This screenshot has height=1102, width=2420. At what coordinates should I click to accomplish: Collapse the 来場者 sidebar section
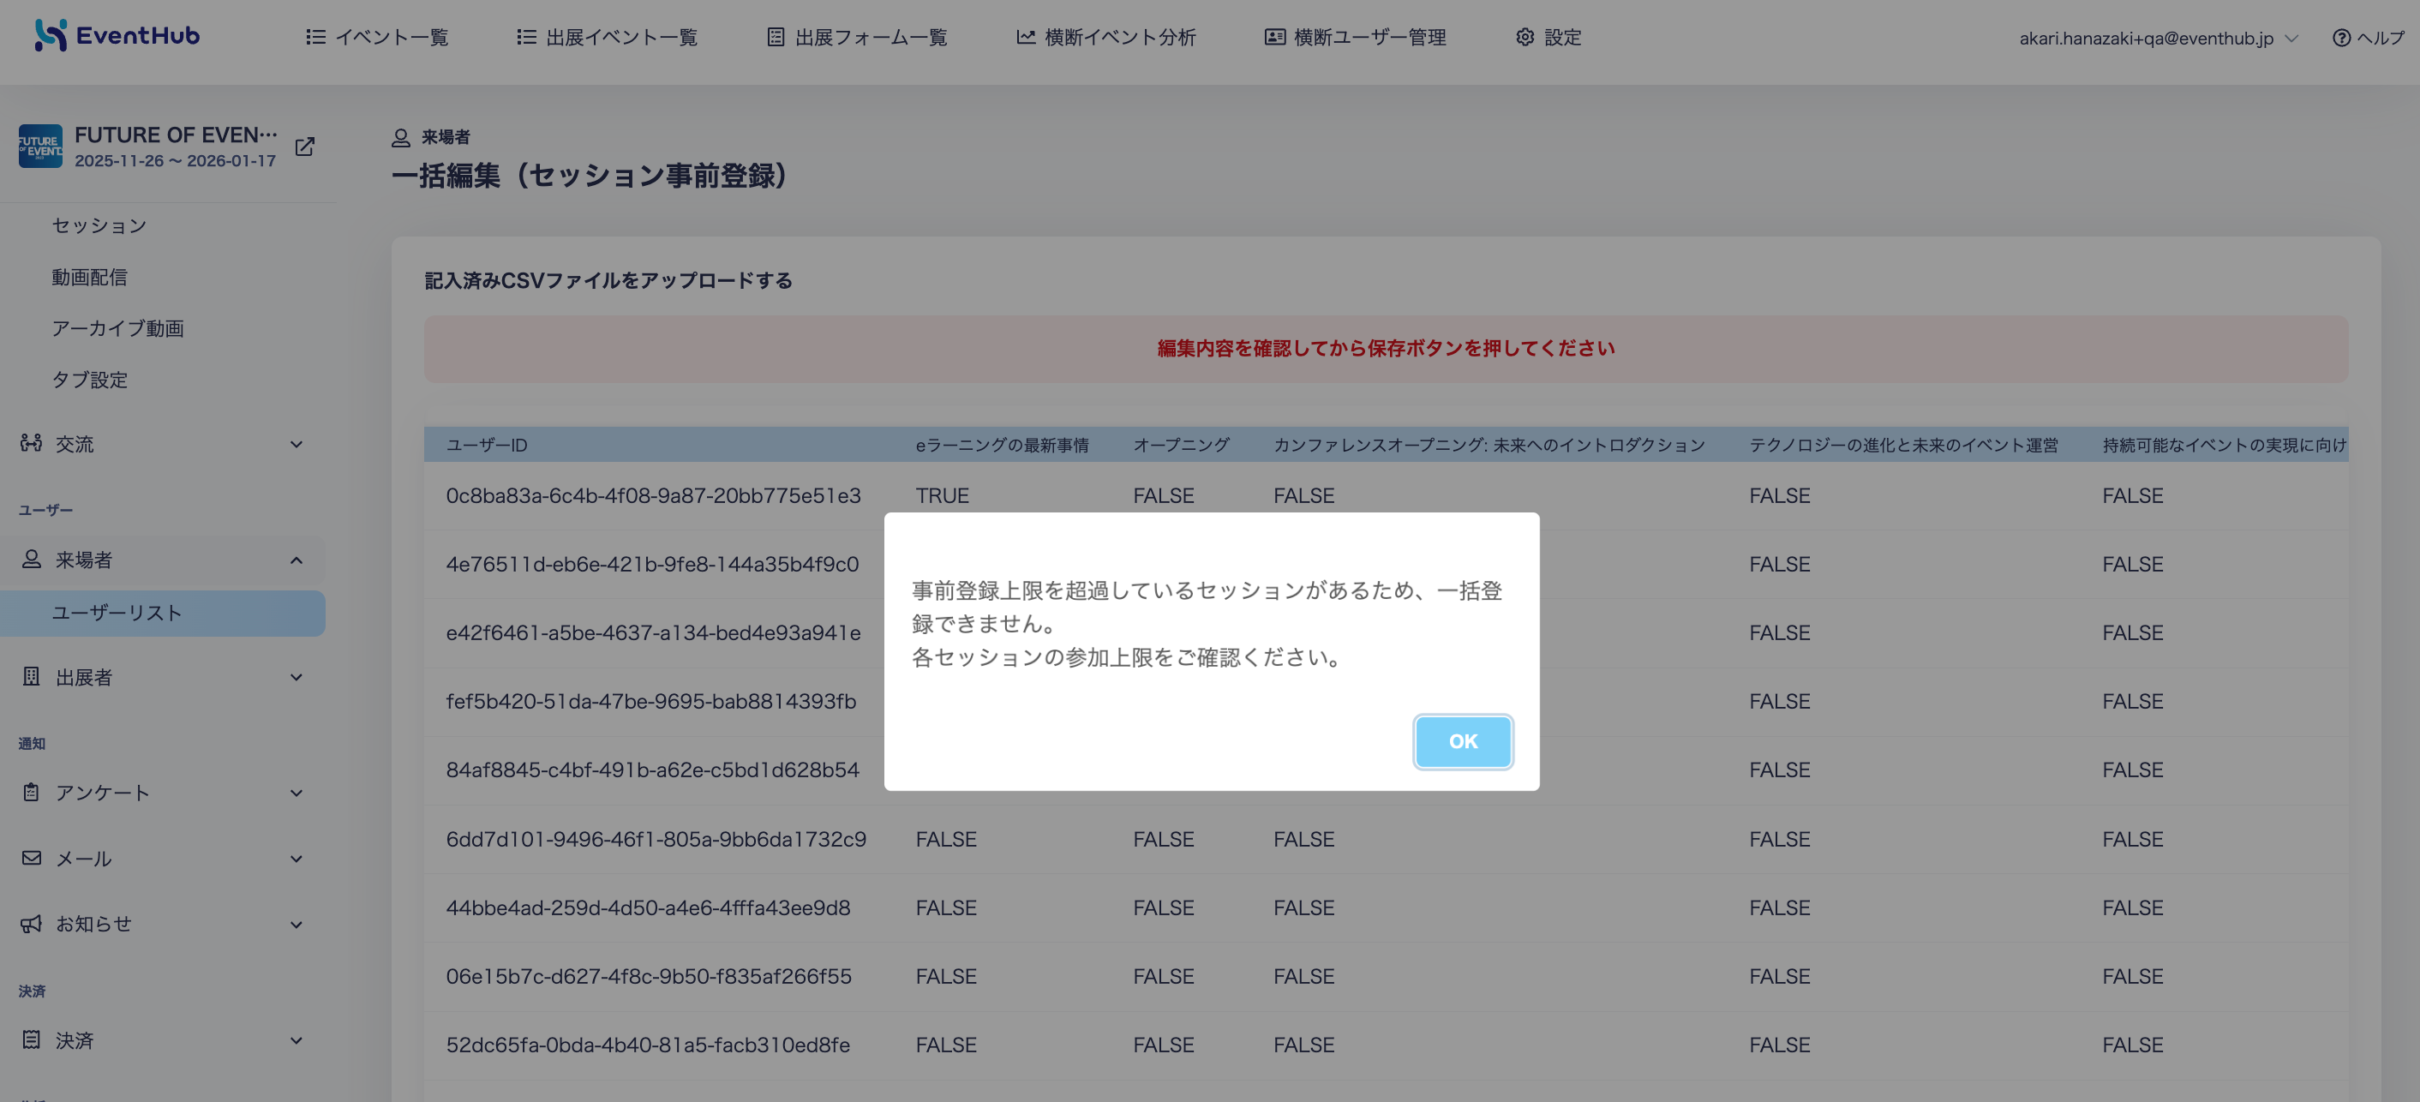(x=296, y=560)
